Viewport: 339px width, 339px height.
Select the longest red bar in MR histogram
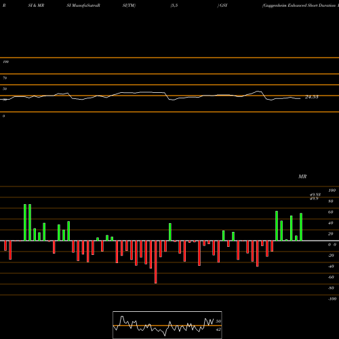coord(156,262)
